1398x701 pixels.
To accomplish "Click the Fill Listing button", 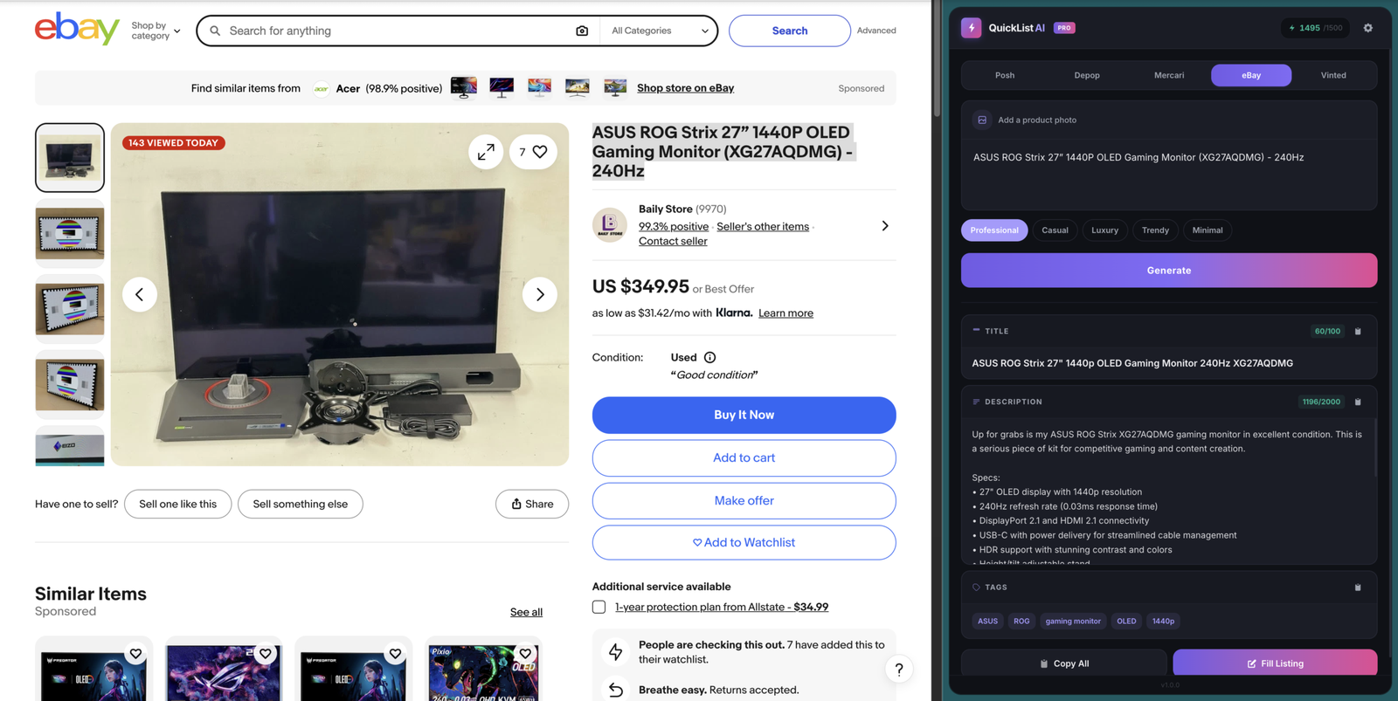I will [1275, 663].
